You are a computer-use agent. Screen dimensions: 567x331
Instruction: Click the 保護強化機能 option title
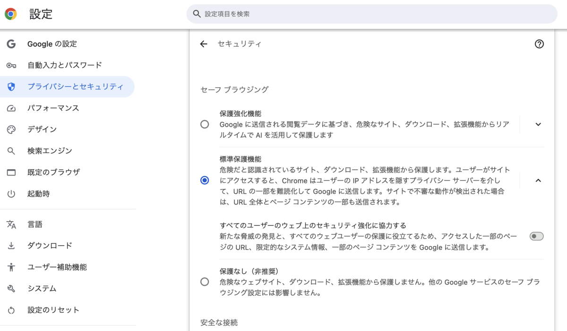point(241,114)
